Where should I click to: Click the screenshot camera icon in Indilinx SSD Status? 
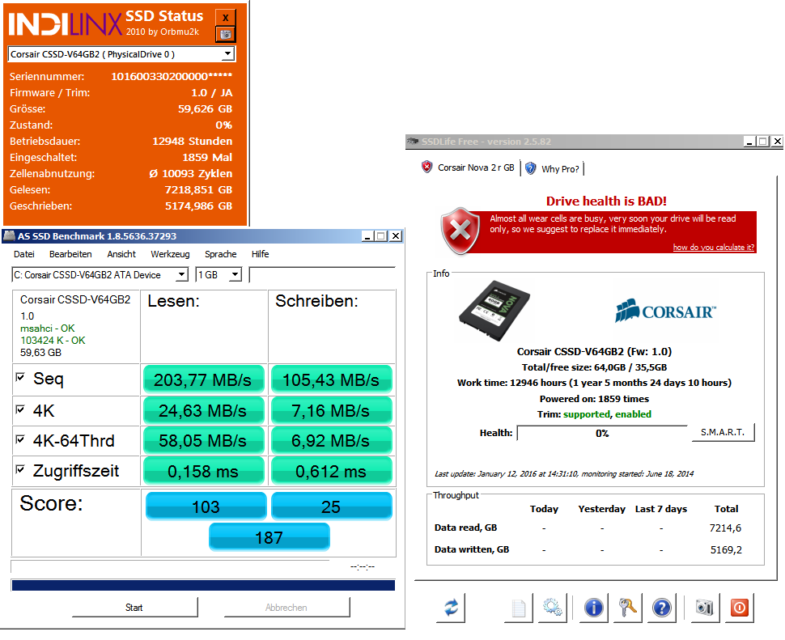click(x=225, y=34)
